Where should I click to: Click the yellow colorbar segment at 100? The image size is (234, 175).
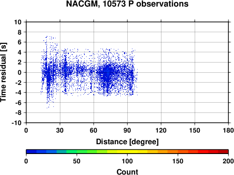tap(127, 152)
